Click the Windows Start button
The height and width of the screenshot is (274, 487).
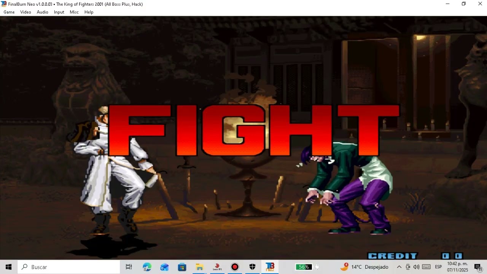coord(8,267)
